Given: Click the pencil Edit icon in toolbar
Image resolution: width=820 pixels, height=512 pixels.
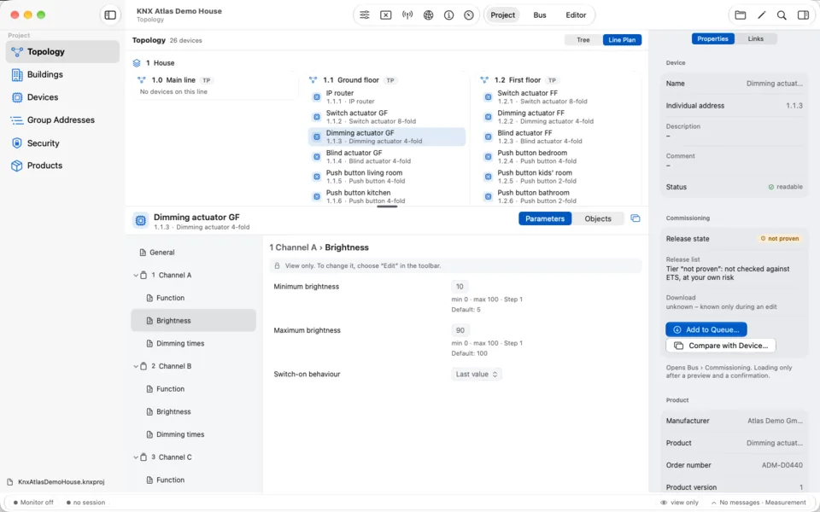Looking at the screenshot, I should point(761,15).
